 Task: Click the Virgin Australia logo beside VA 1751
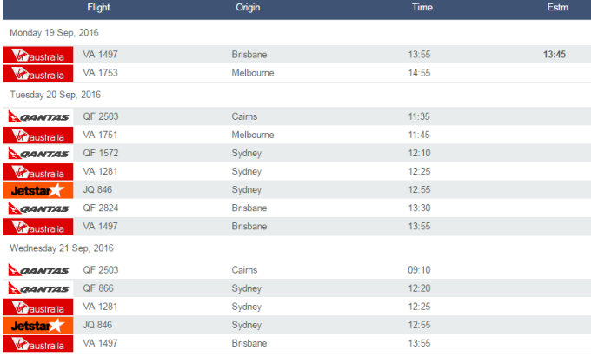(37, 135)
